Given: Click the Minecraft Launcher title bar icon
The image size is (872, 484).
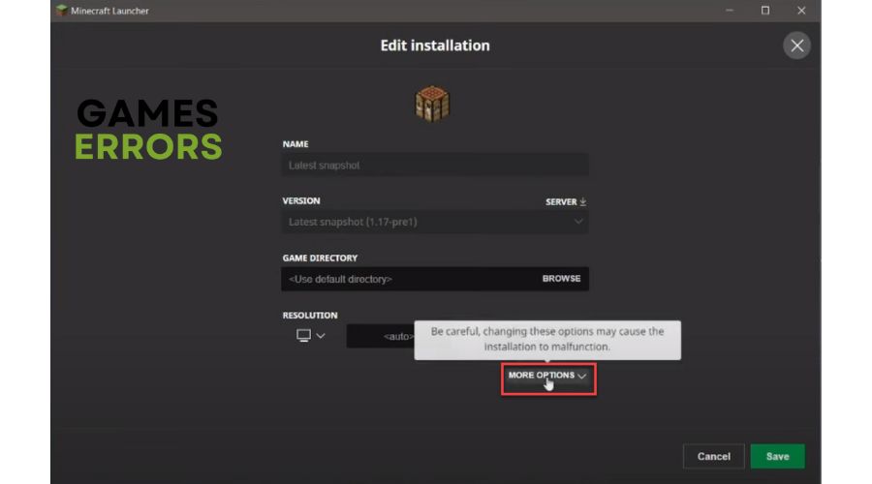Looking at the screenshot, I should pyautogui.click(x=62, y=10).
